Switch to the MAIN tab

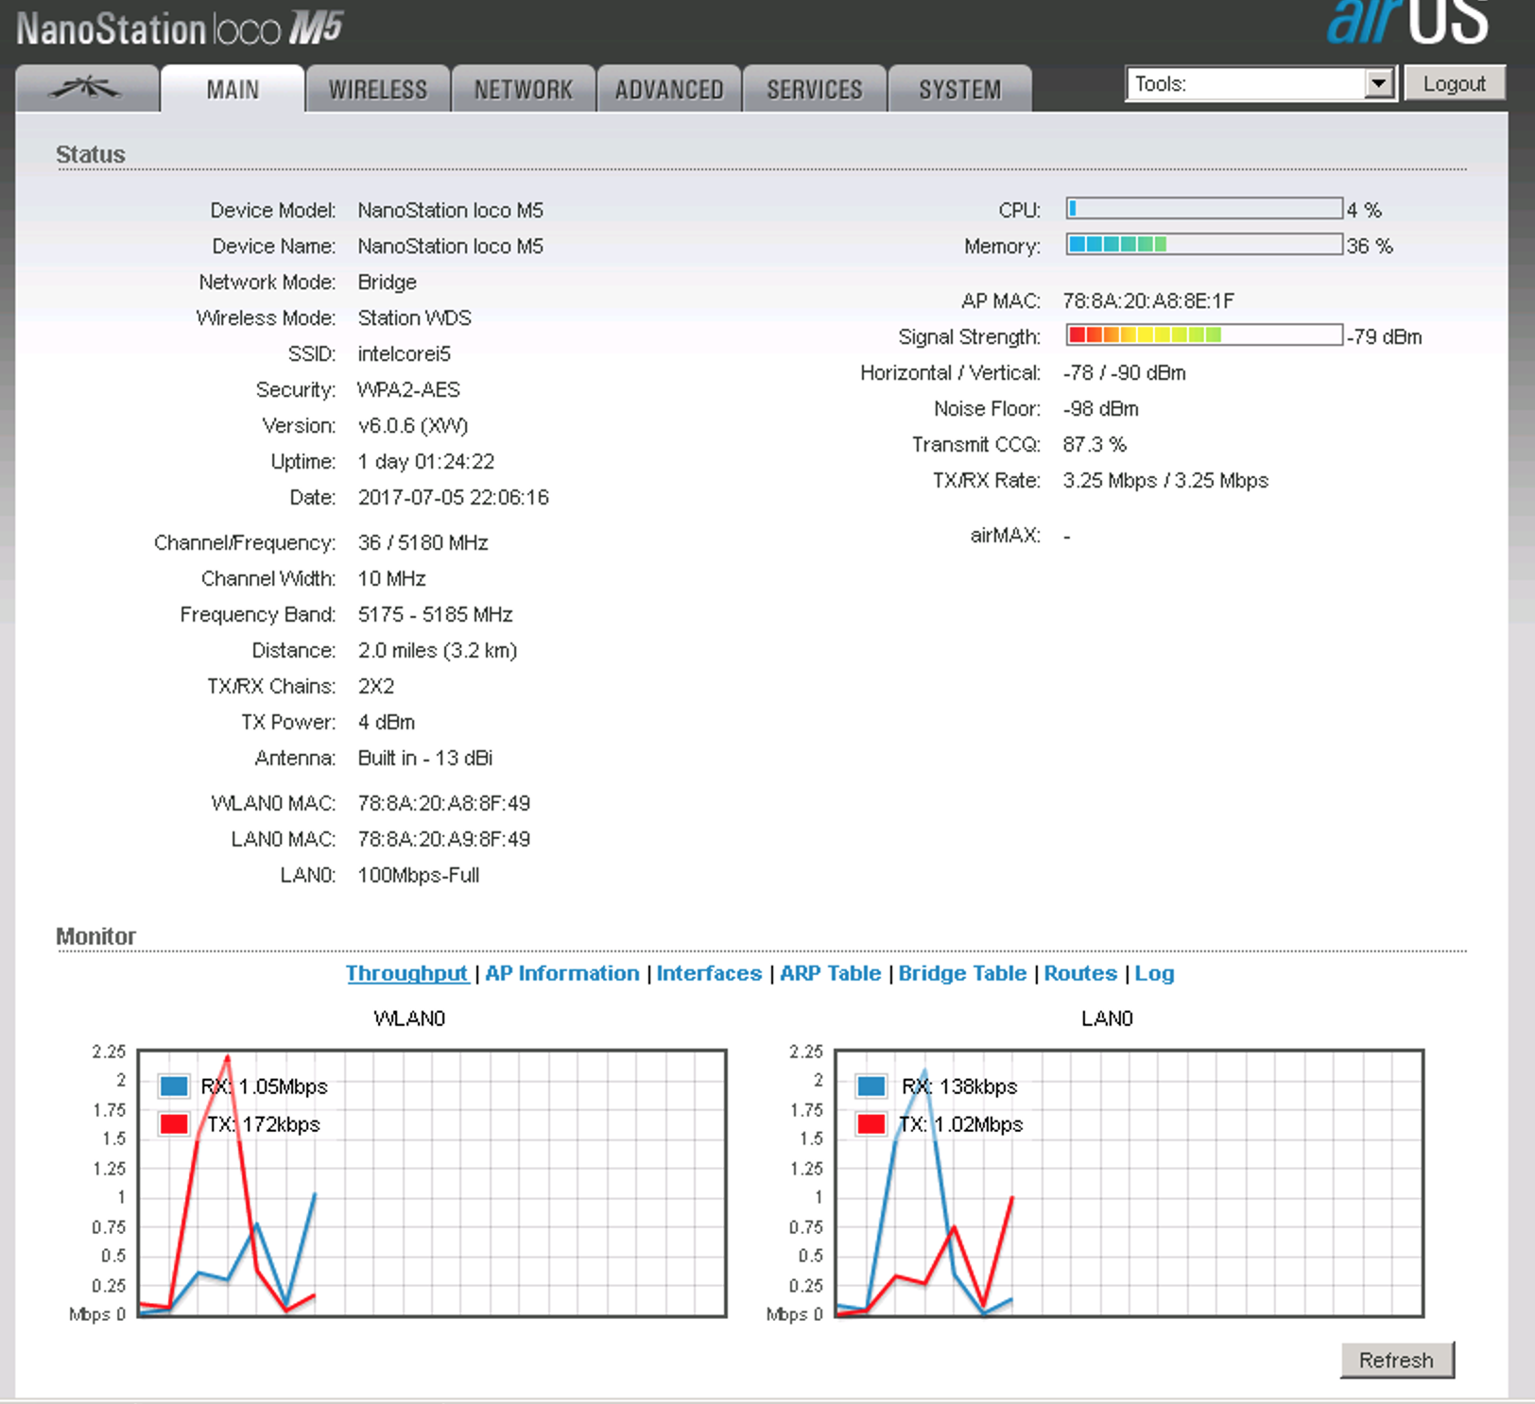point(233,90)
